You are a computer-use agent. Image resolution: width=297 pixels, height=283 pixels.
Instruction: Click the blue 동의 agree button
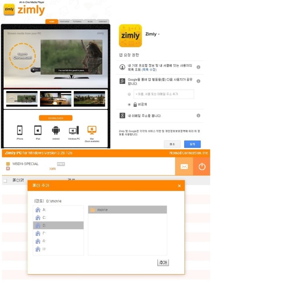[192, 144]
